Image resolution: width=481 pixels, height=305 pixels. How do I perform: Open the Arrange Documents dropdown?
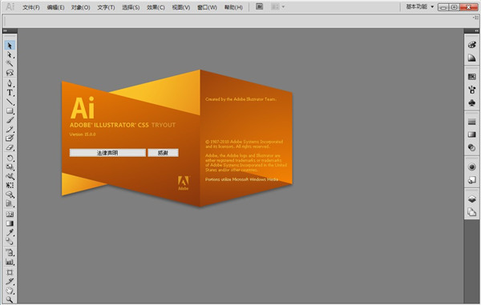[x=278, y=6]
